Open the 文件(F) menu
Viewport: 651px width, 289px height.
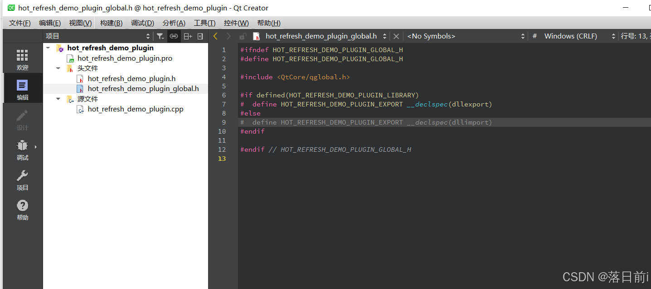[19, 23]
